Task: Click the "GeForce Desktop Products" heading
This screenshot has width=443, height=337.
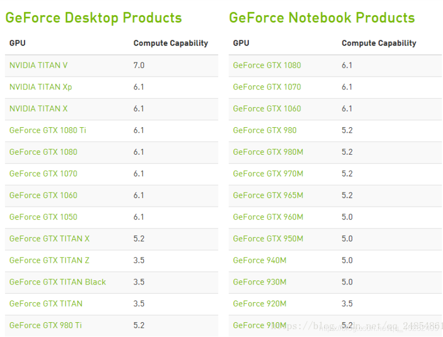Action: (x=94, y=18)
